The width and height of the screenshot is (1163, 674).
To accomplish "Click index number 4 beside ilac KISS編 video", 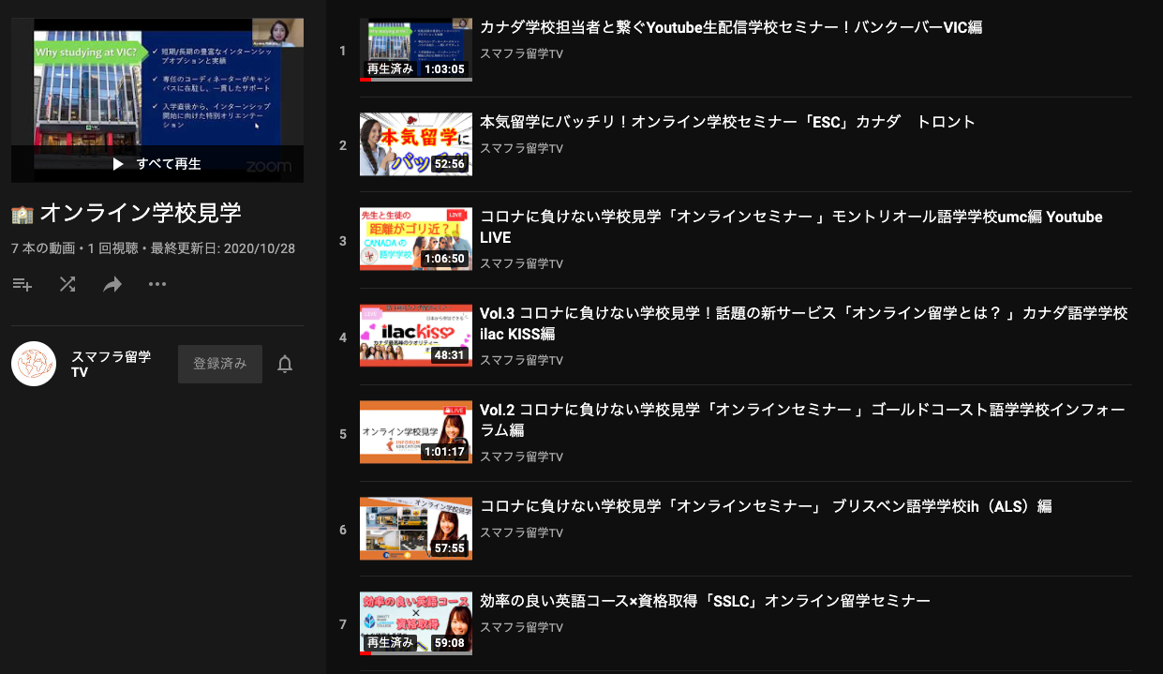I will [x=343, y=337].
